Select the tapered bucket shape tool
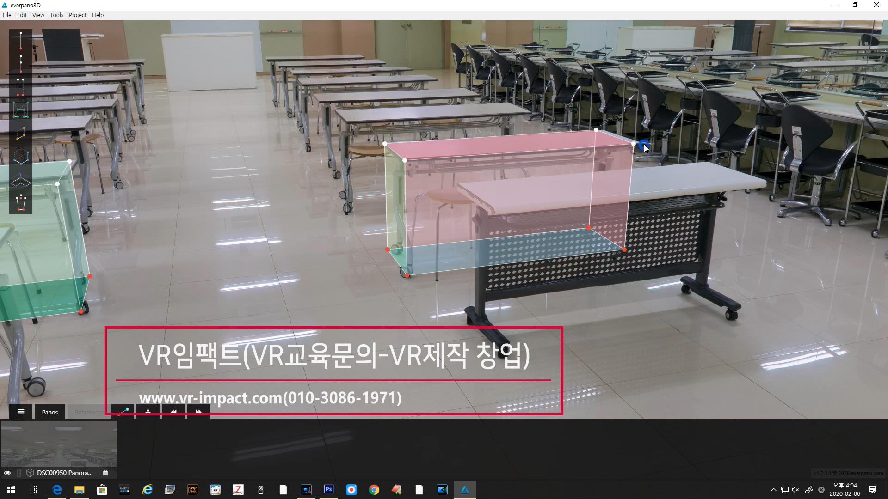Image resolution: width=888 pixels, height=499 pixels. coord(21,203)
